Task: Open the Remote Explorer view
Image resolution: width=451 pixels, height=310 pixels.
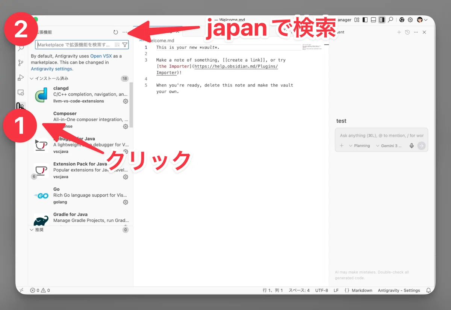Action: [x=21, y=92]
